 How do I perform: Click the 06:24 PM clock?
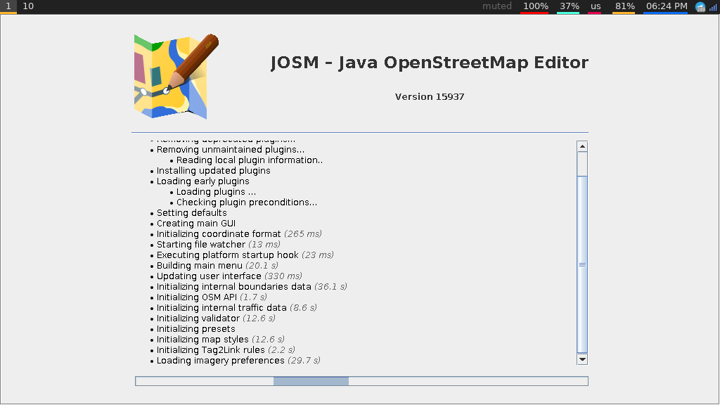coord(667,6)
